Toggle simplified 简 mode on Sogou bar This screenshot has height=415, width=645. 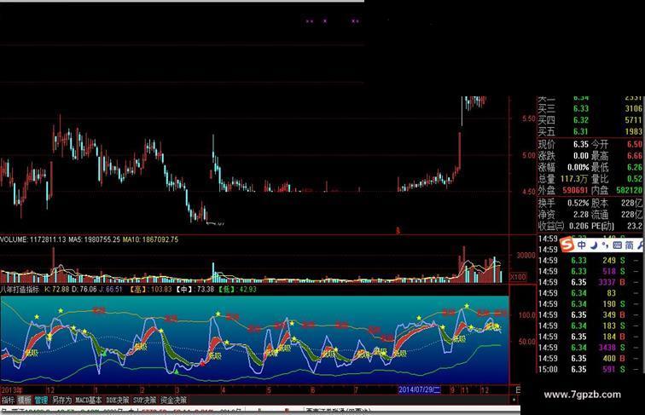coord(630,245)
